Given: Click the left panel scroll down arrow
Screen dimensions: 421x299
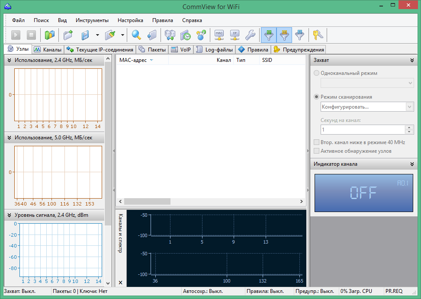Looking at the screenshot, I should pos(108,283).
